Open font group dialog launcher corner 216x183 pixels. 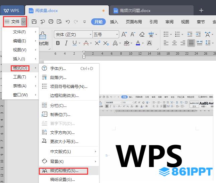158,49
